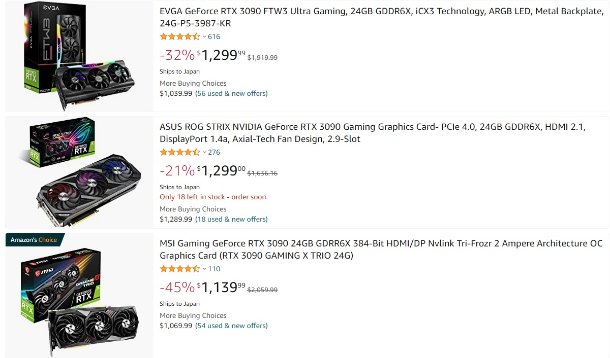Expand the MSI rating breakdown chevron
Image resolution: width=610 pixels, height=358 pixels.
(x=204, y=269)
